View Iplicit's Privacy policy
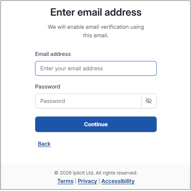Image resolution: width=191 pixels, height=191 pixels. click(87, 181)
